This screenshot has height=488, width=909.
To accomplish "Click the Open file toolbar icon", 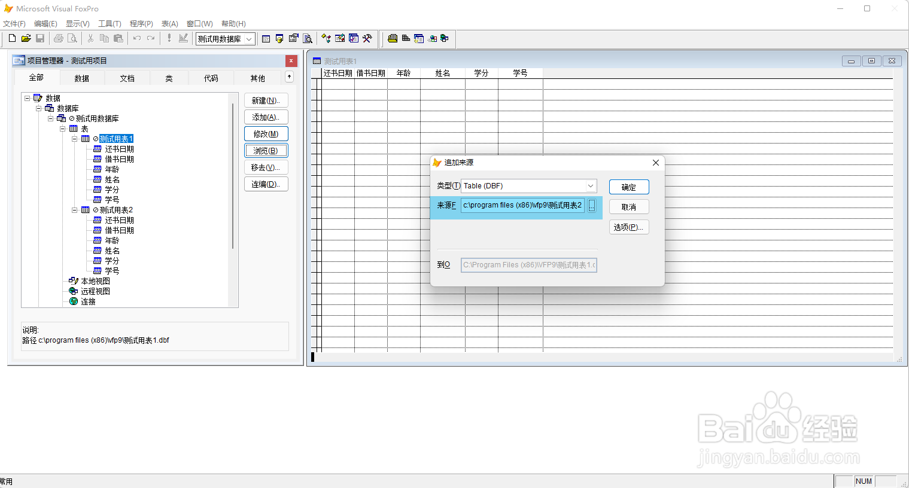I will (x=26, y=38).
